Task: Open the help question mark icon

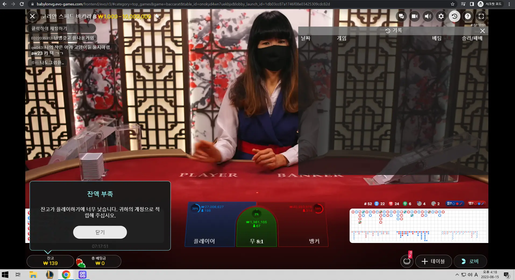Action: (x=468, y=16)
